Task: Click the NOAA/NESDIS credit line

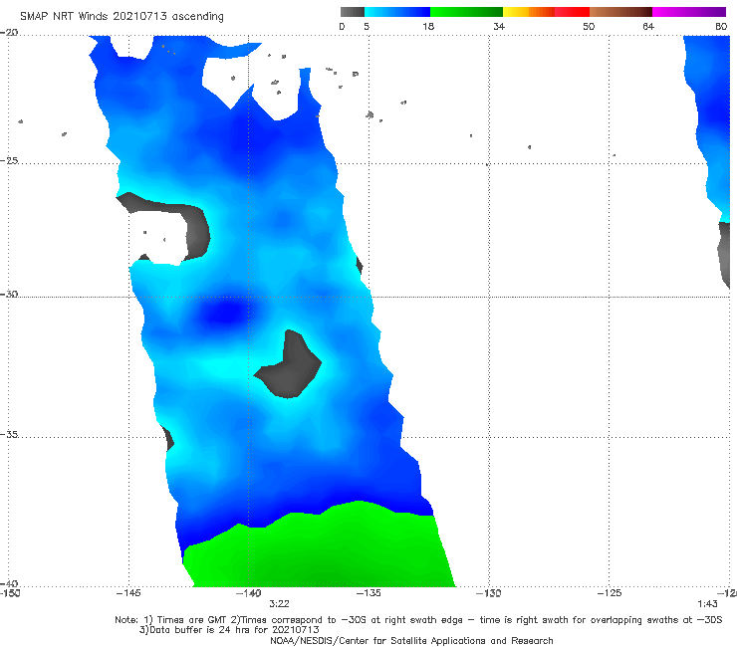Action: pos(411,640)
